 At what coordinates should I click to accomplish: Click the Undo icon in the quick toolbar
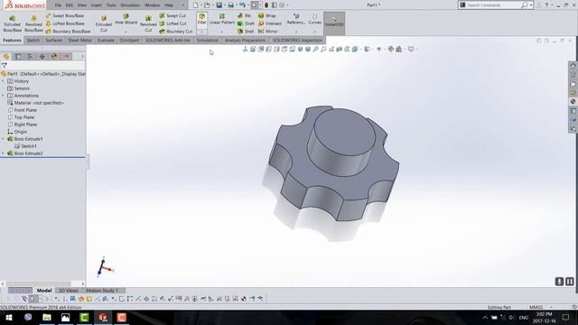[242, 5]
